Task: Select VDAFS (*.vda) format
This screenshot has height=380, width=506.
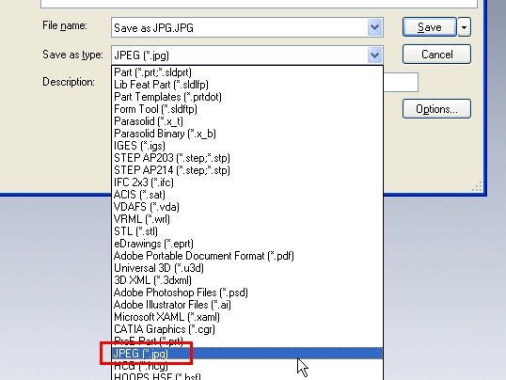Action: (247, 207)
